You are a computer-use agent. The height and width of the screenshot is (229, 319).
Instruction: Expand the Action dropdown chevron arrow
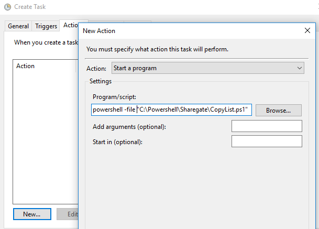[299, 68]
